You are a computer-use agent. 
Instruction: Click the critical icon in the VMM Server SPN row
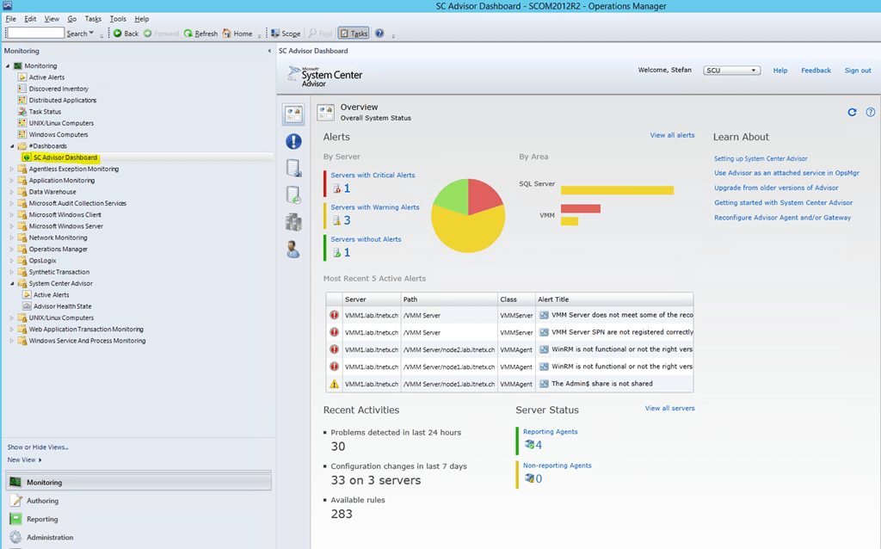[335, 332]
